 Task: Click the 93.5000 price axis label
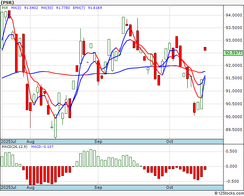click(x=234, y=28)
